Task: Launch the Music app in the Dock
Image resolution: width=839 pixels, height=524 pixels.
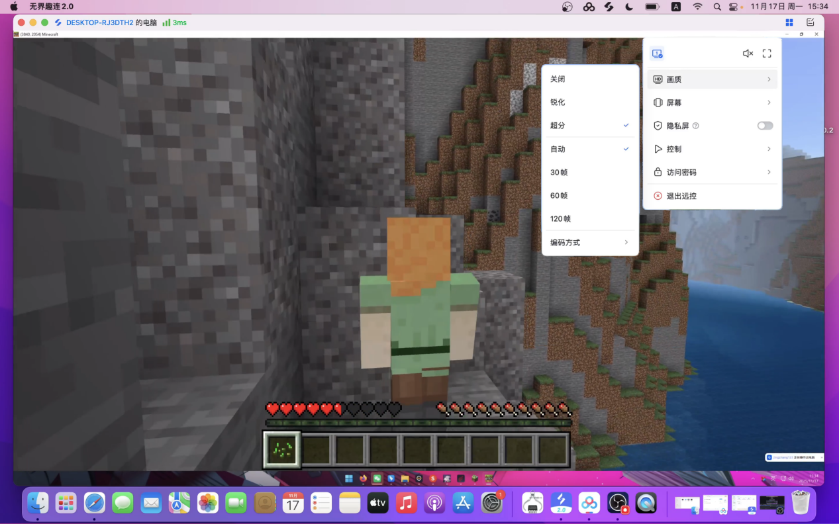Action: (406, 503)
